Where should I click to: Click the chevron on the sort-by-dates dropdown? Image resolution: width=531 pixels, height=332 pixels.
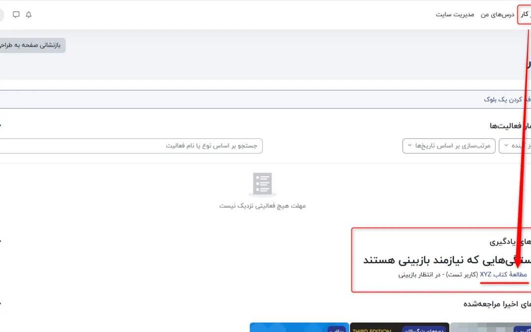point(409,146)
